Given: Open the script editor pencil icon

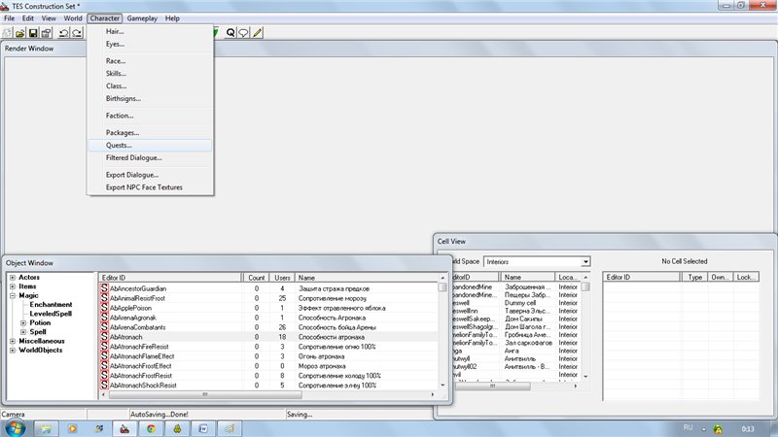Looking at the screenshot, I should (x=257, y=33).
